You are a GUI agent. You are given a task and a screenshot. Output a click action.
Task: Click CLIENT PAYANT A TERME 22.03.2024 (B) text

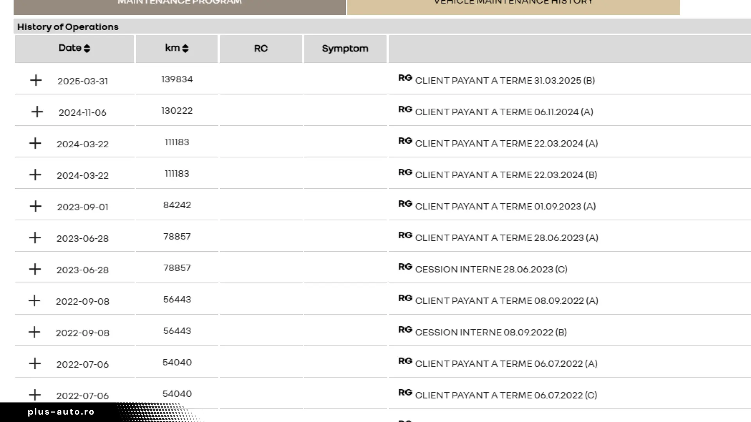point(506,175)
